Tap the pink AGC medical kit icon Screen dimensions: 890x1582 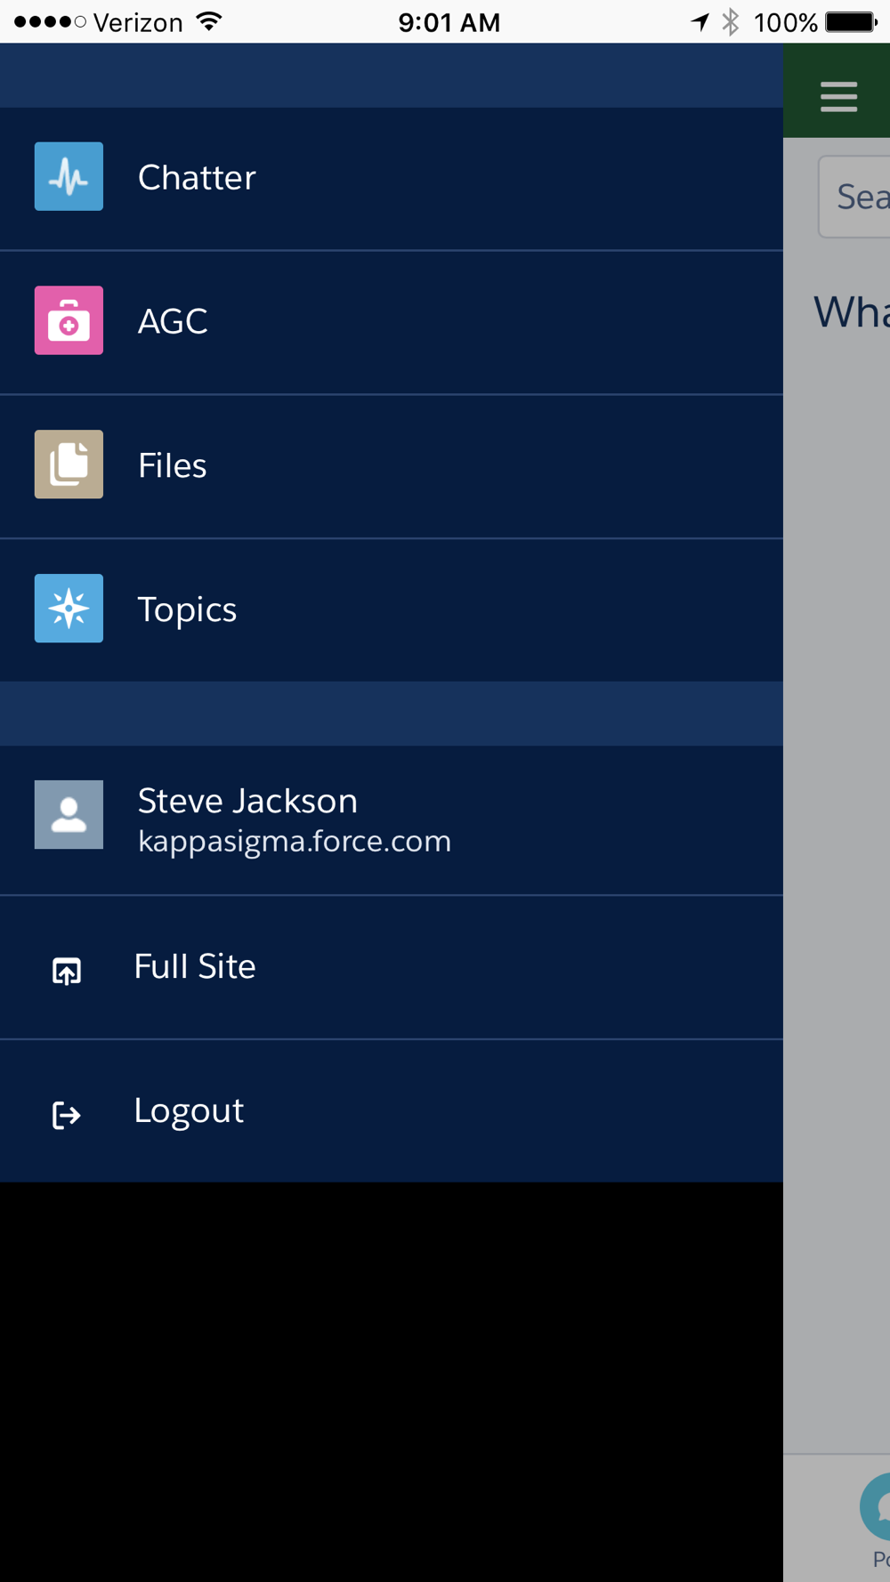(69, 320)
